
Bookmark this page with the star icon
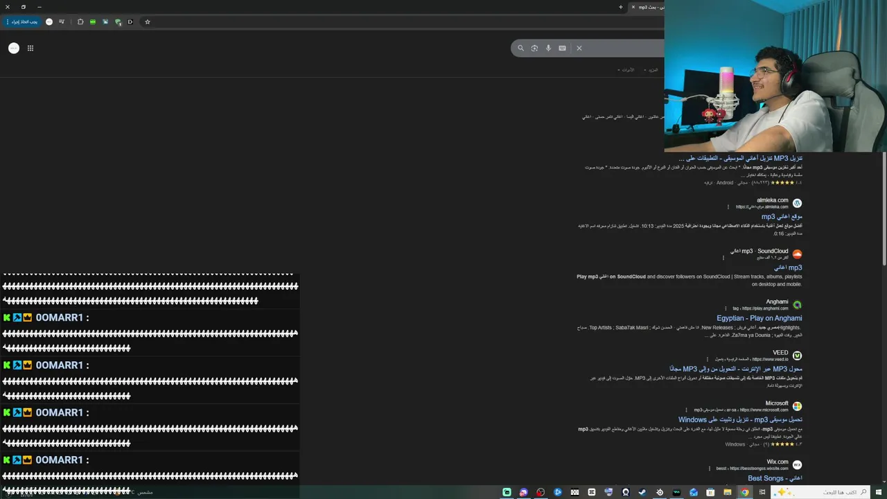148,21
